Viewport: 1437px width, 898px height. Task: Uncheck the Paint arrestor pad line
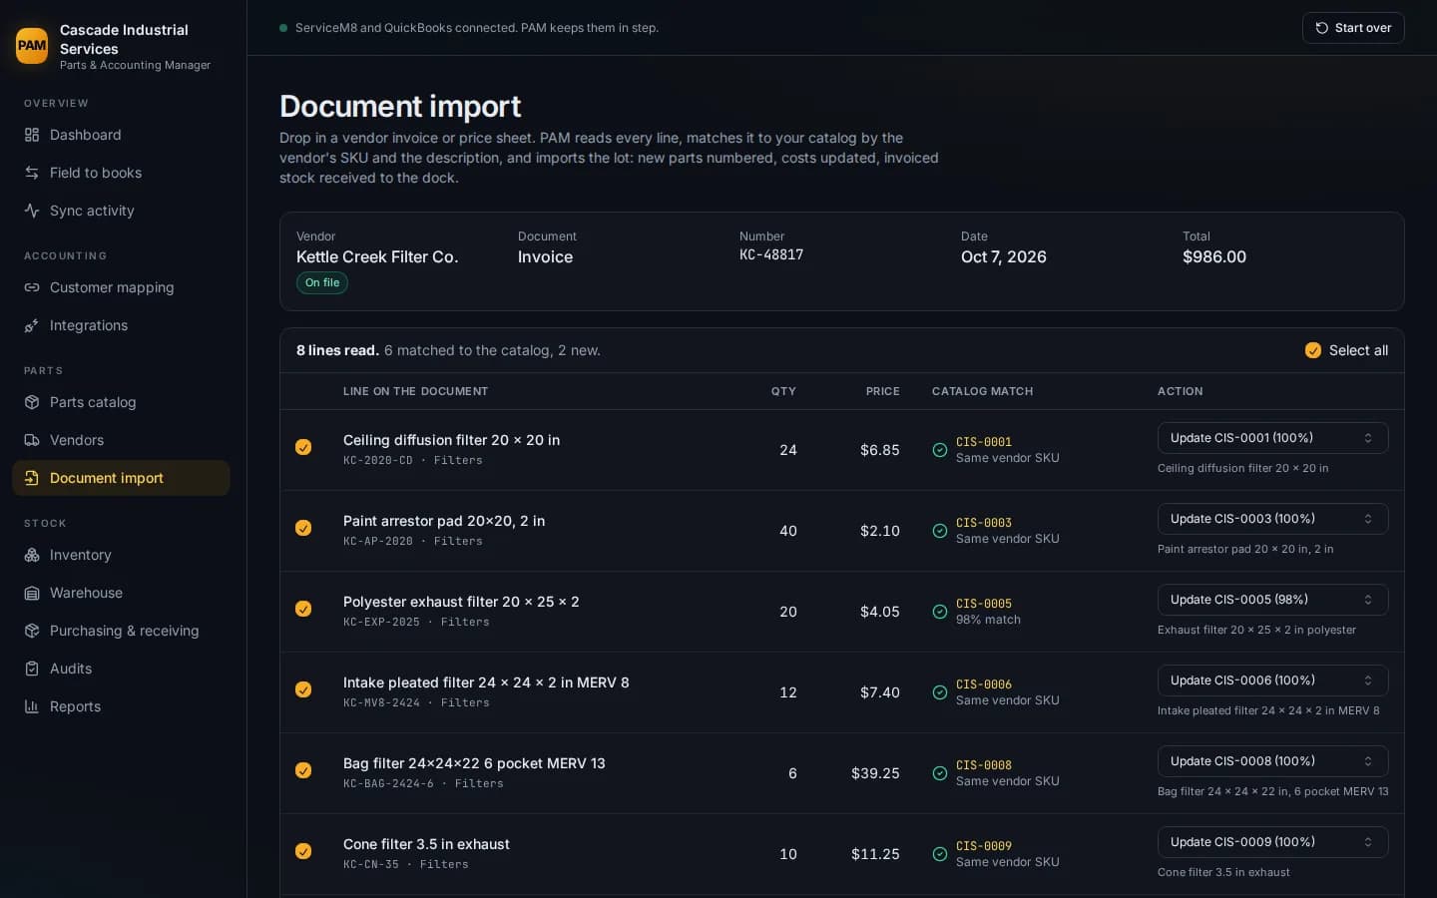303,528
